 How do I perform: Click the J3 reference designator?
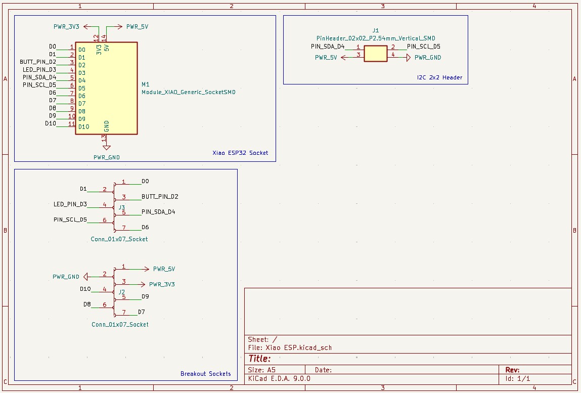pyautogui.click(x=121, y=207)
